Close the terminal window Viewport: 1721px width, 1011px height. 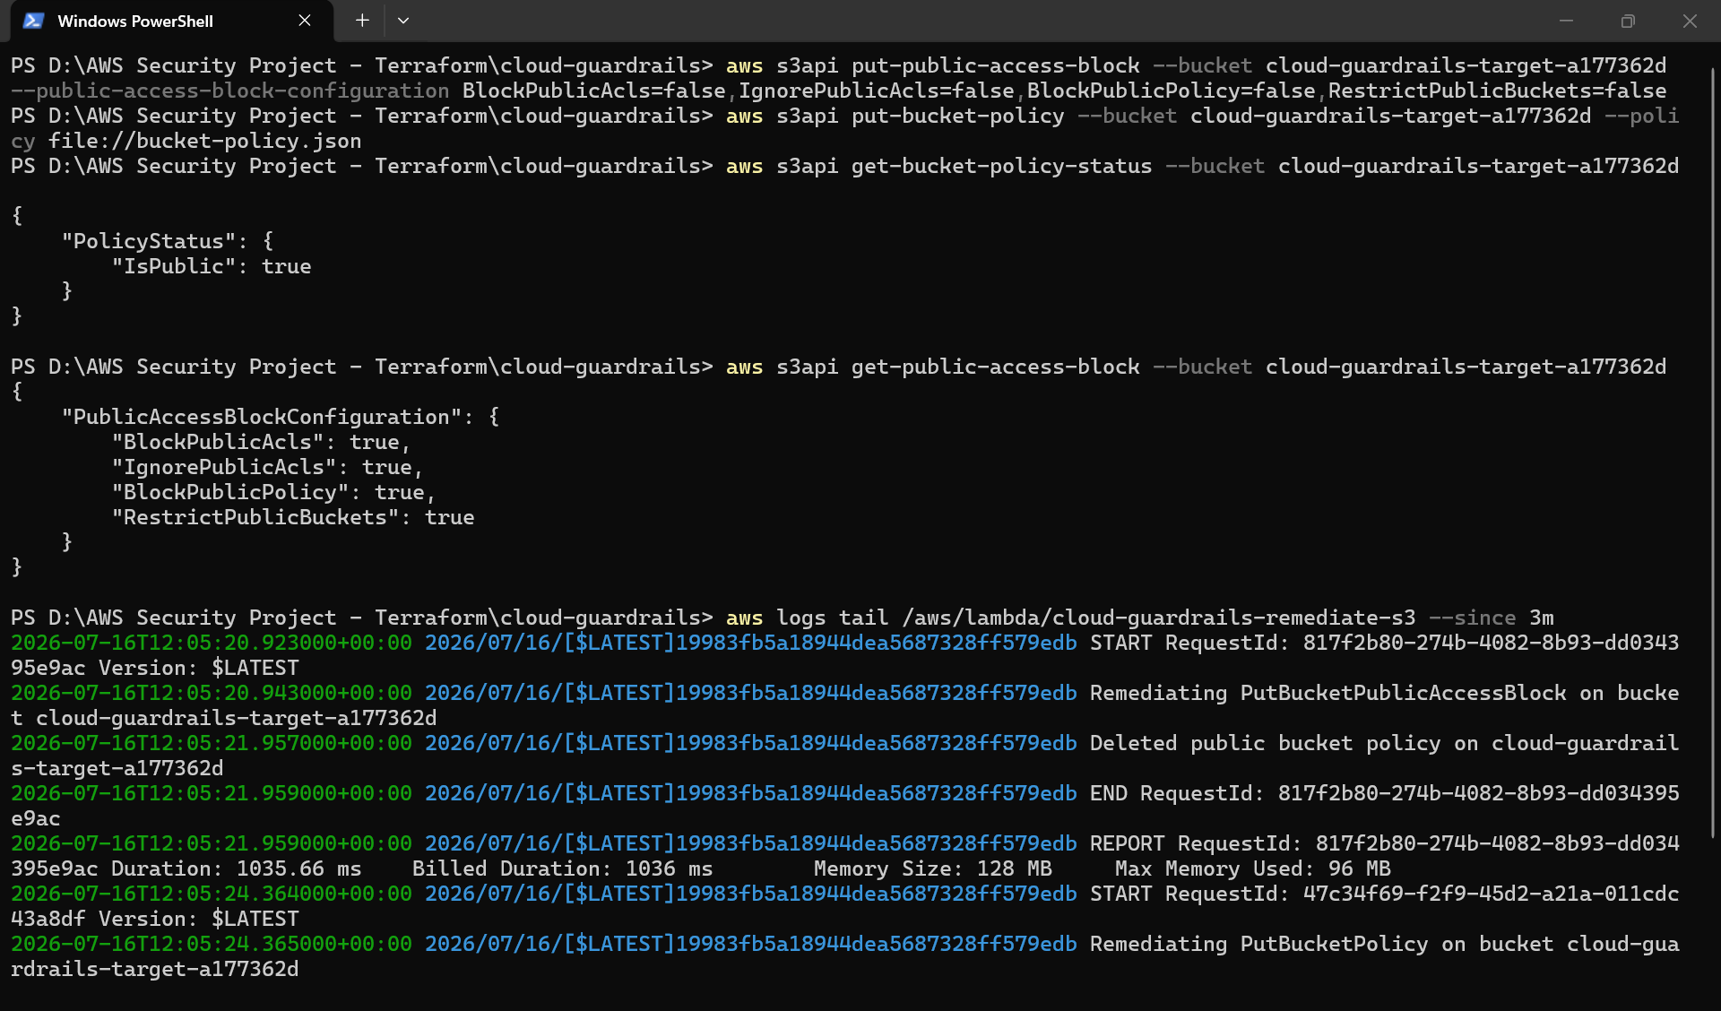[x=1690, y=21]
